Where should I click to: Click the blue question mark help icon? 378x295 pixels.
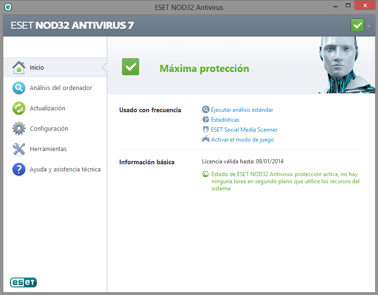(x=19, y=170)
